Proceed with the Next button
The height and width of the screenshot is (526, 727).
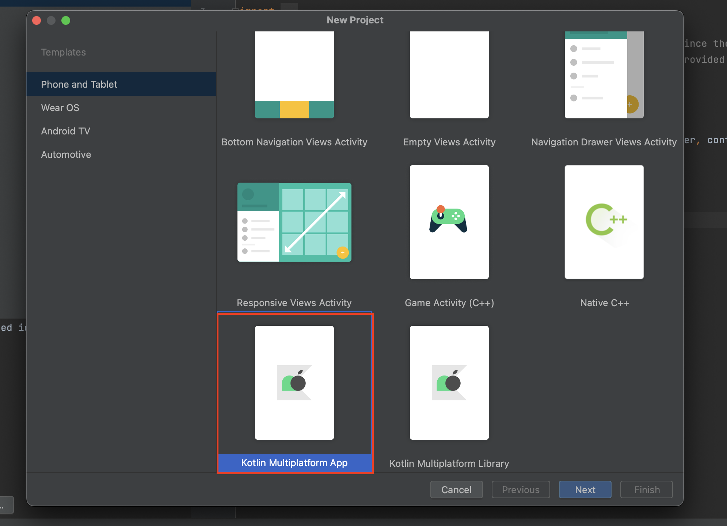585,489
